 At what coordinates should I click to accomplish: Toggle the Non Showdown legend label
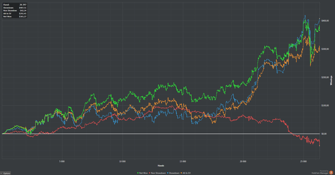[x=158, y=173]
